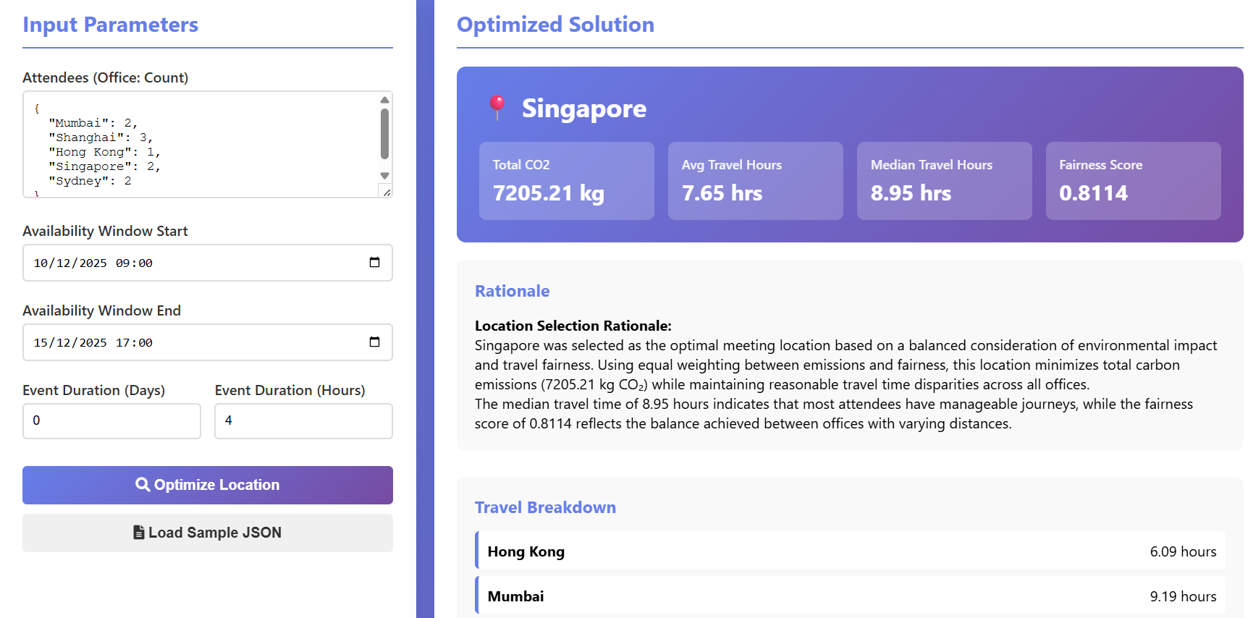Click the magnifier icon on Optimize Location

pyautogui.click(x=143, y=485)
